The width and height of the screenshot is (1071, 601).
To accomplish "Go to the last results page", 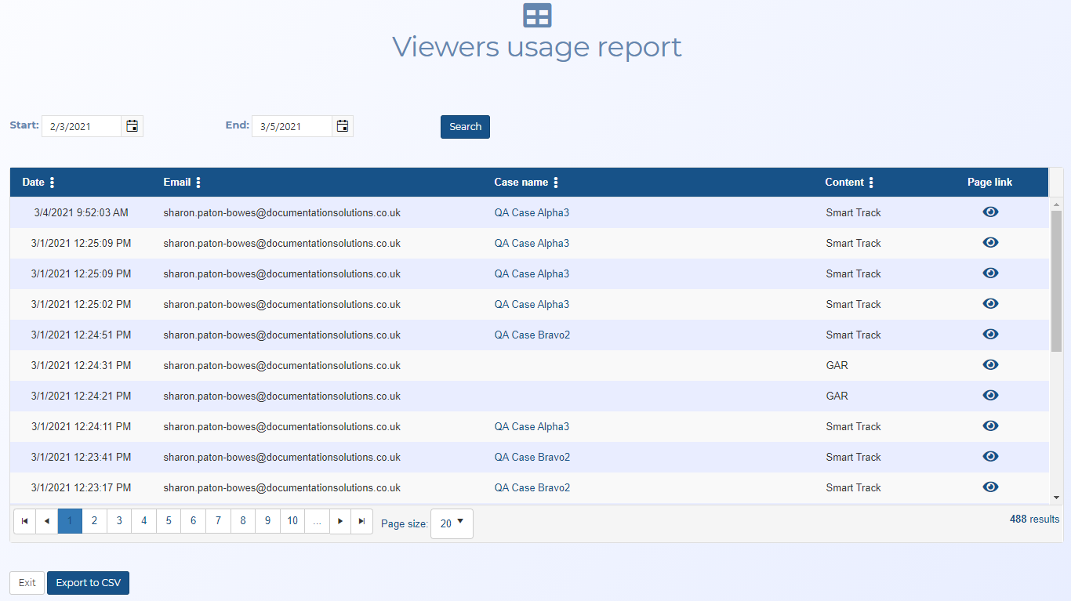I will coord(361,521).
